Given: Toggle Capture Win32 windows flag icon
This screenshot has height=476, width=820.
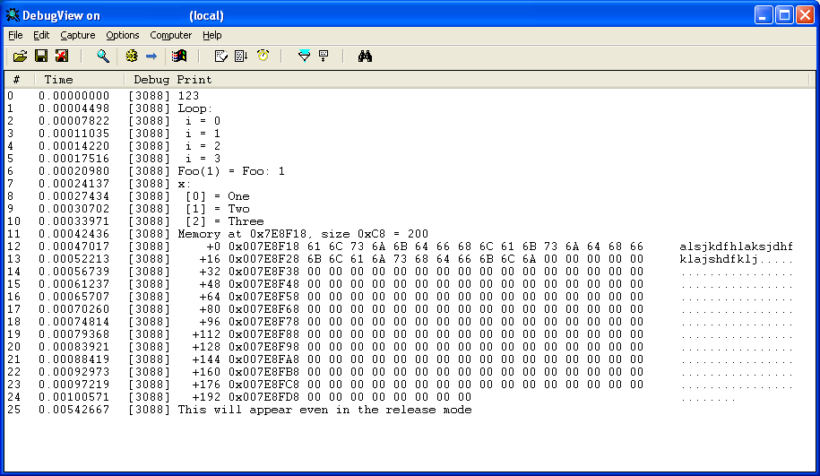Looking at the screenshot, I should (179, 56).
